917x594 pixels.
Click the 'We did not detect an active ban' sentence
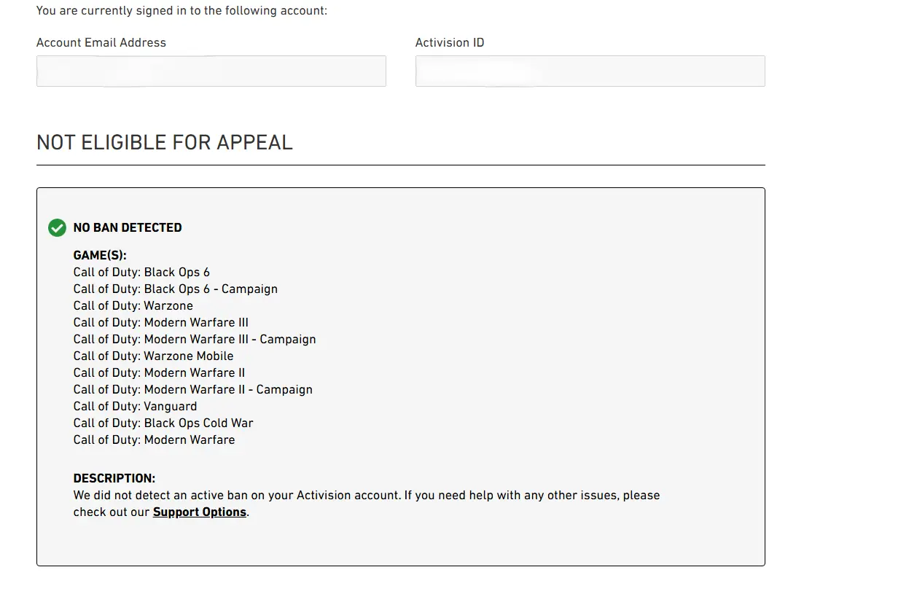point(366,496)
